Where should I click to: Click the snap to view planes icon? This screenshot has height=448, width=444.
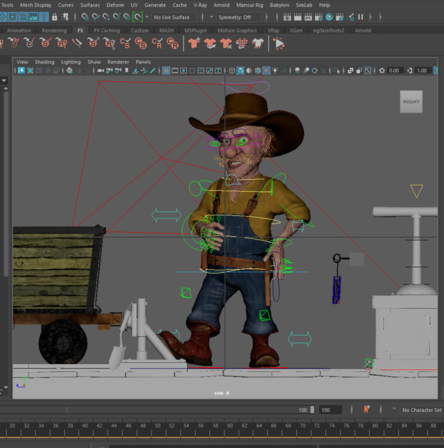[x=127, y=17]
